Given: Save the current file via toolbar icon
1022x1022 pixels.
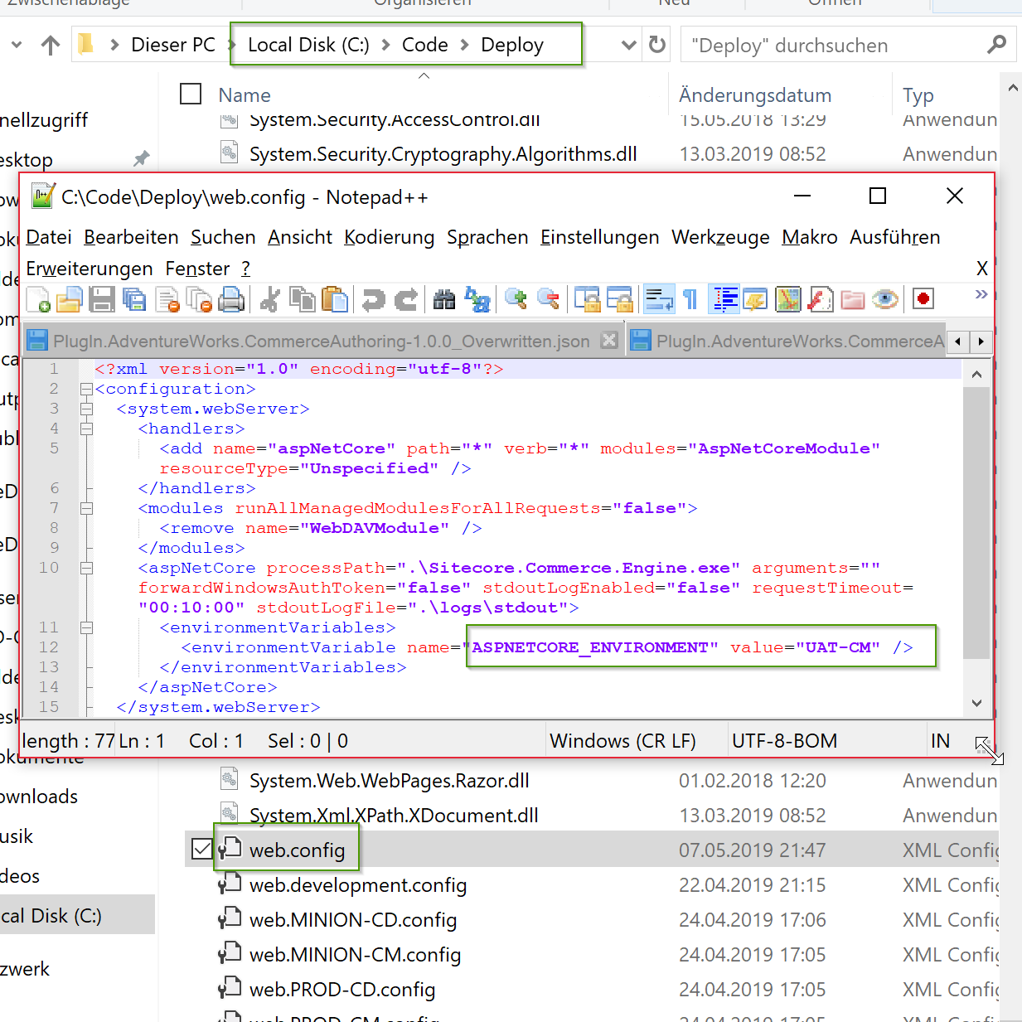Looking at the screenshot, I should coord(102,298).
